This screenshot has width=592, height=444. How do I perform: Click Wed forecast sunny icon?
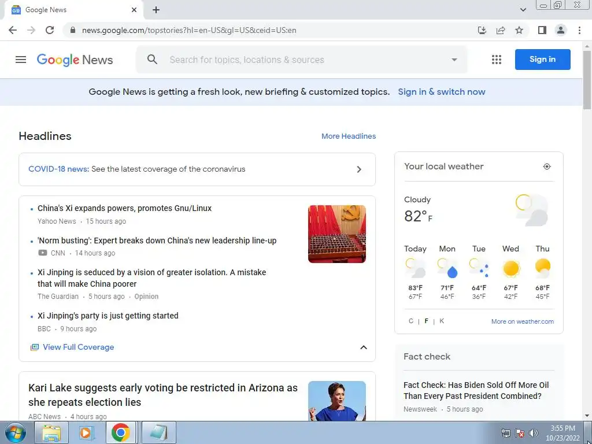pyautogui.click(x=511, y=268)
